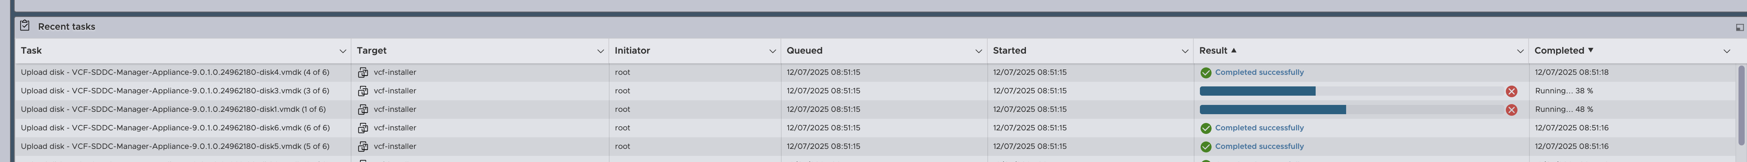Open 'Completed successfully' link for disk4
This screenshot has height=162, width=1747.
(1259, 73)
